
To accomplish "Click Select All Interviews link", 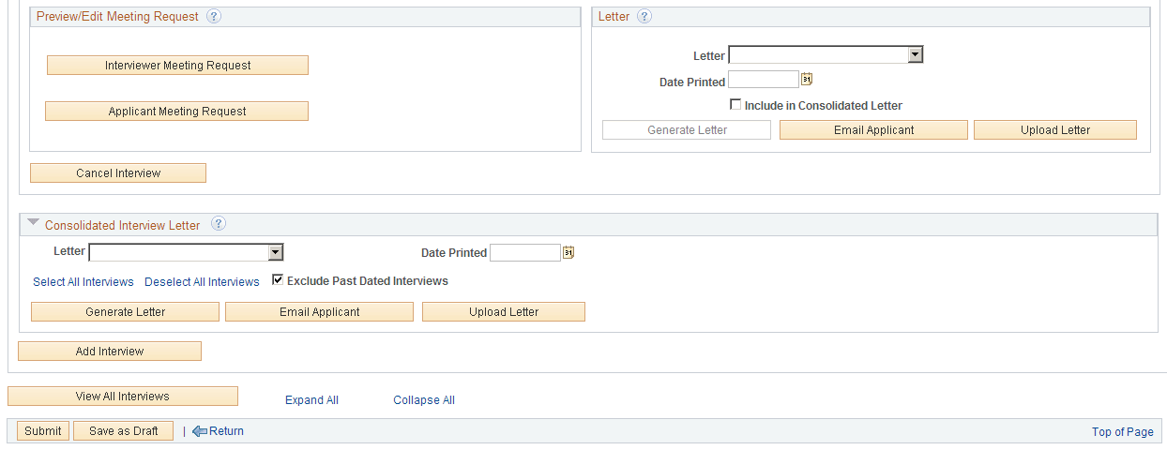I will coord(83,282).
